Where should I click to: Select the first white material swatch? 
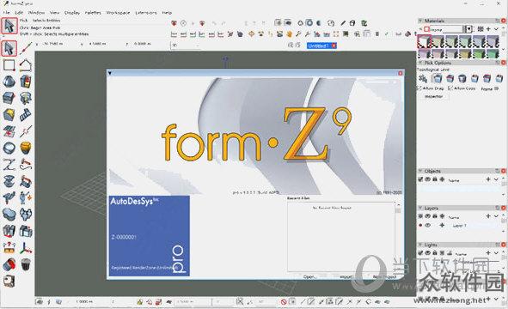[424, 41]
